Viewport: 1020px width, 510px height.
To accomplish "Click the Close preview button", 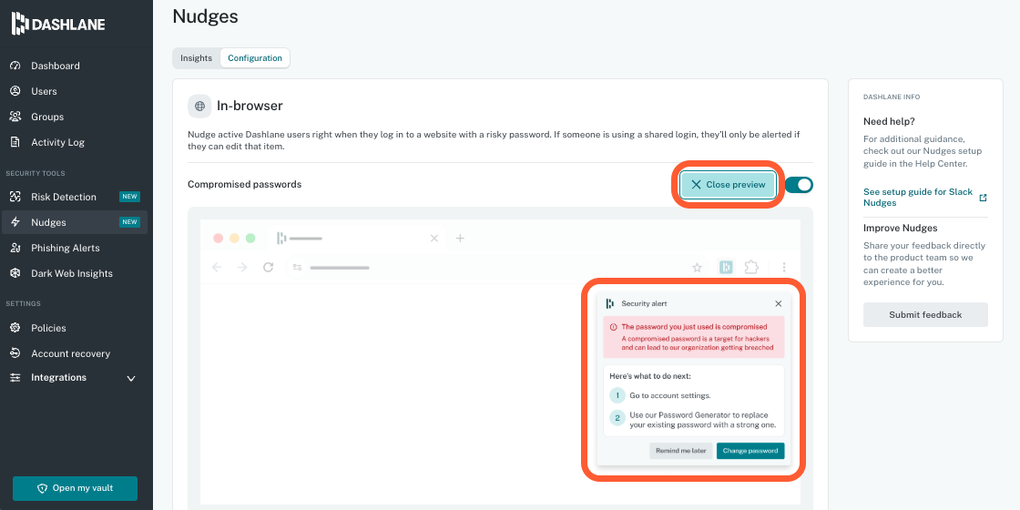I will [x=729, y=185].
